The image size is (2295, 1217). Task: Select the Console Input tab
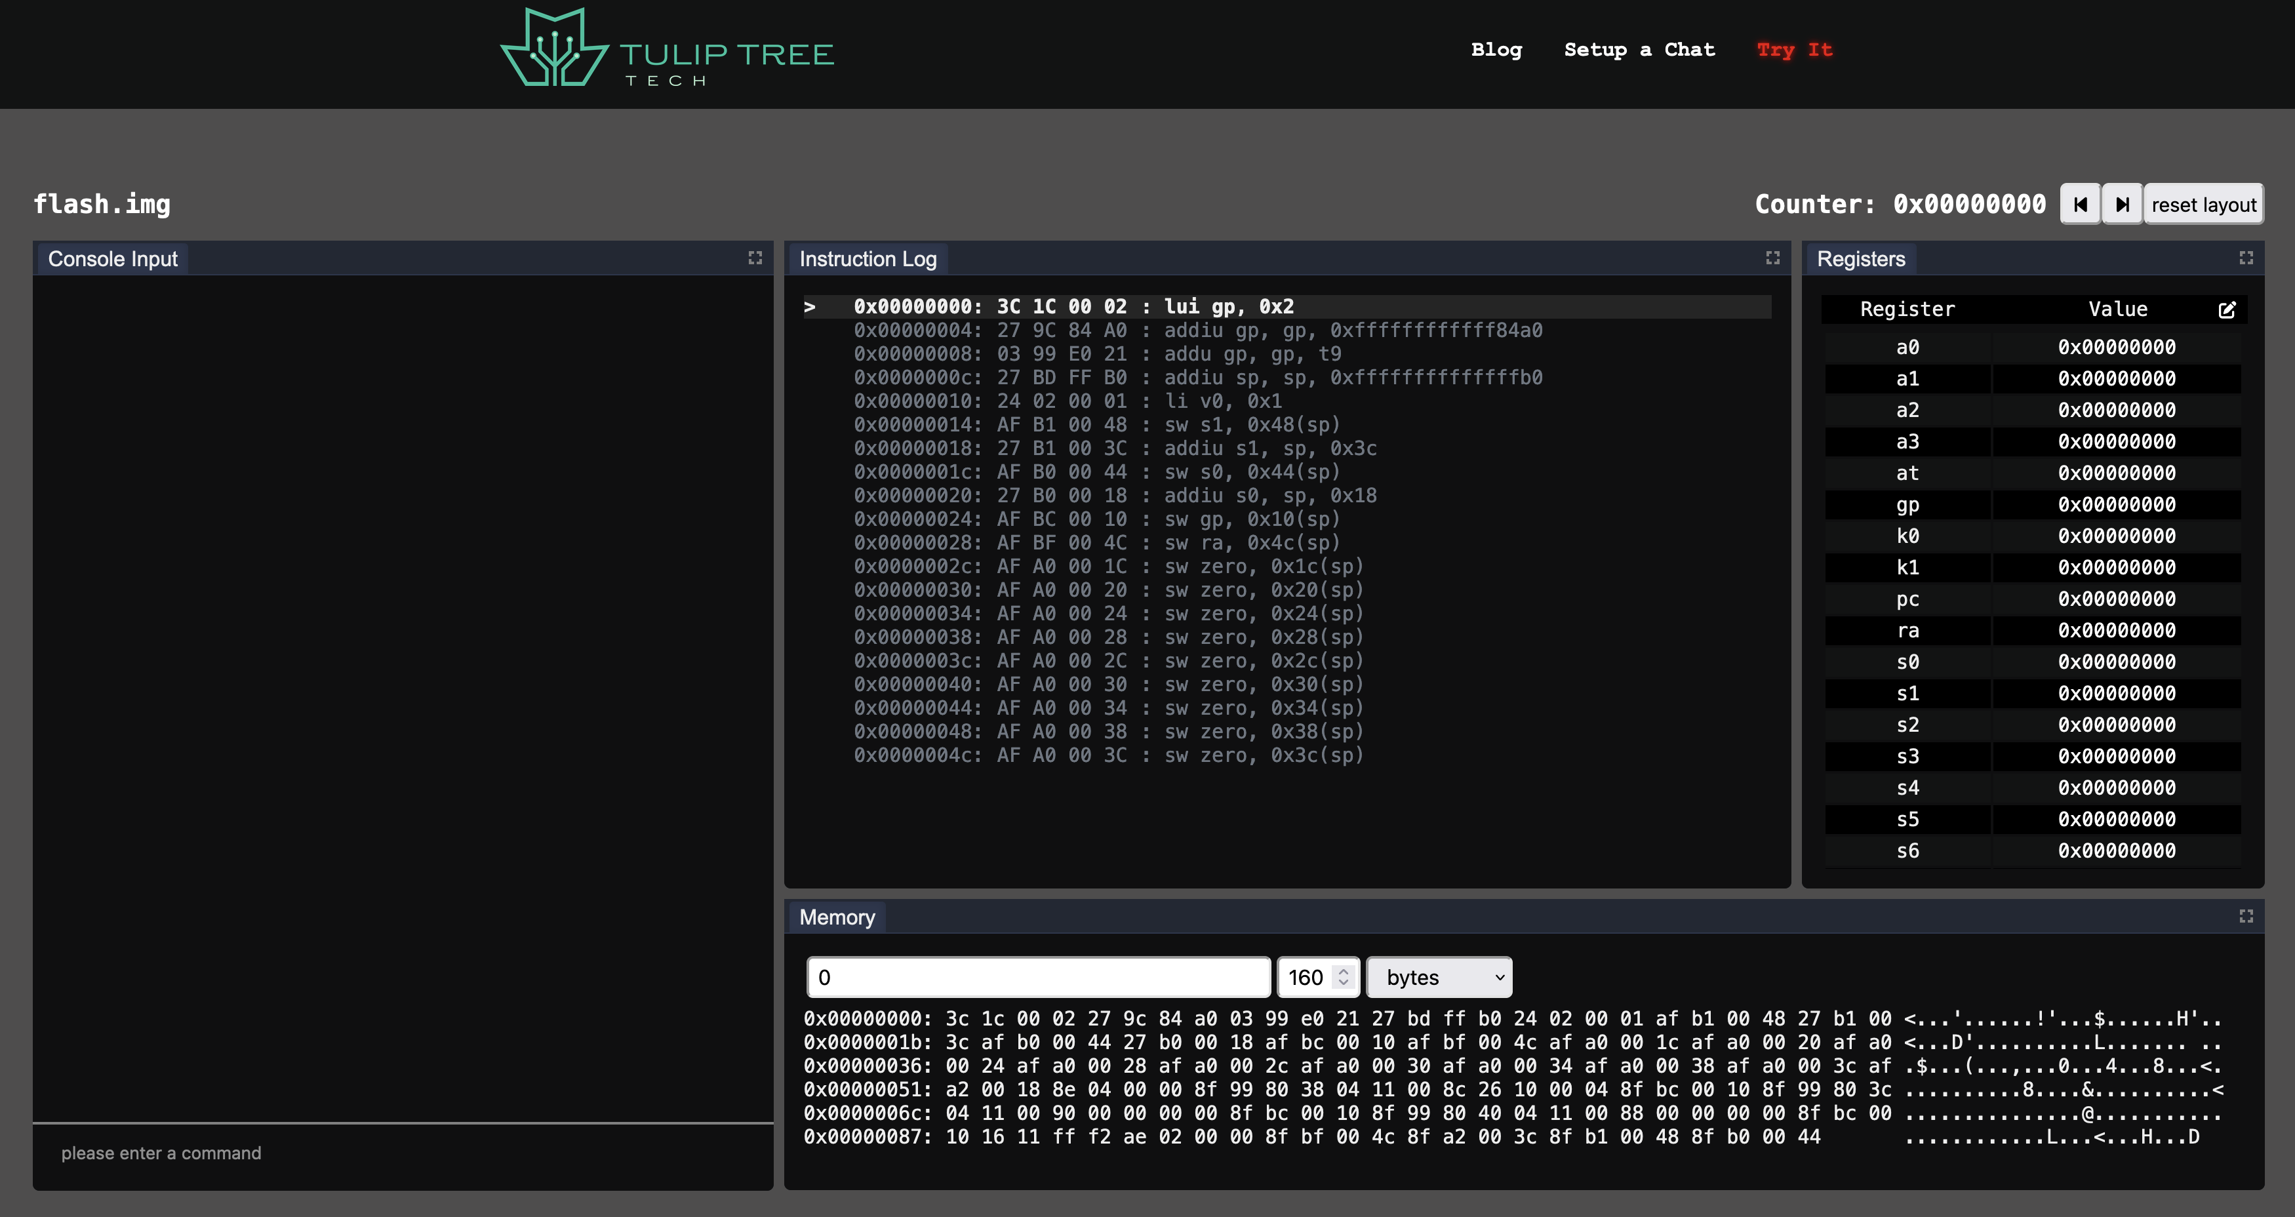(x=112, y=258)
